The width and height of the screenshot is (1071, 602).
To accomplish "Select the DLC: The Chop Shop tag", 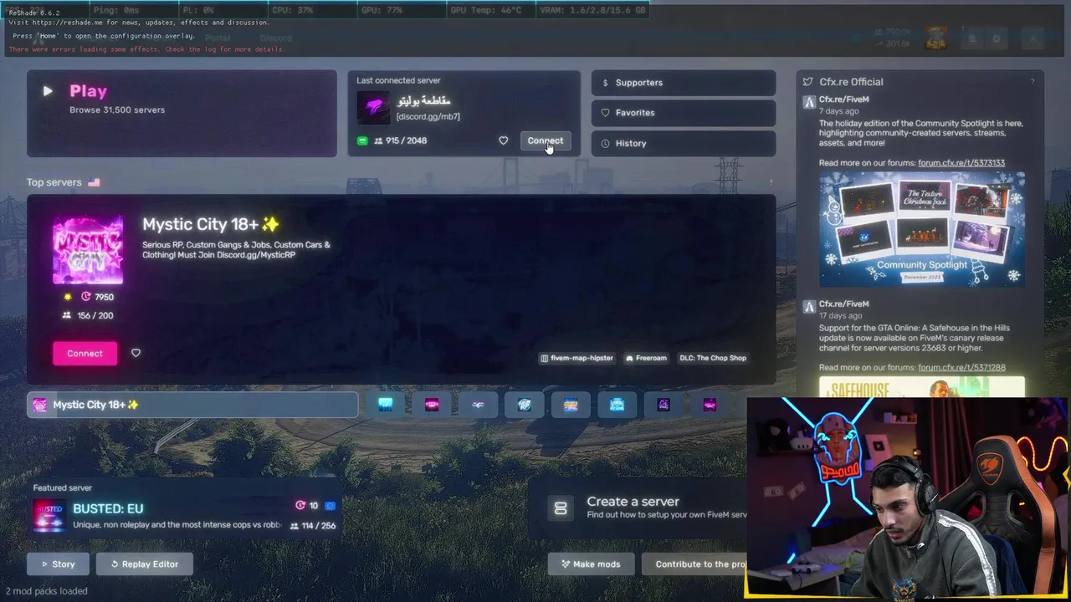I will coord(713,358).
